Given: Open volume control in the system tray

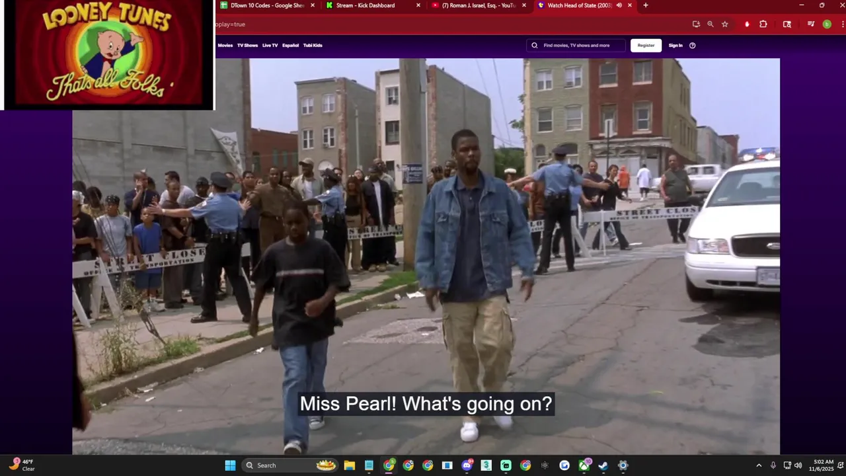Looking at the screenshot, I should (798, 465).
